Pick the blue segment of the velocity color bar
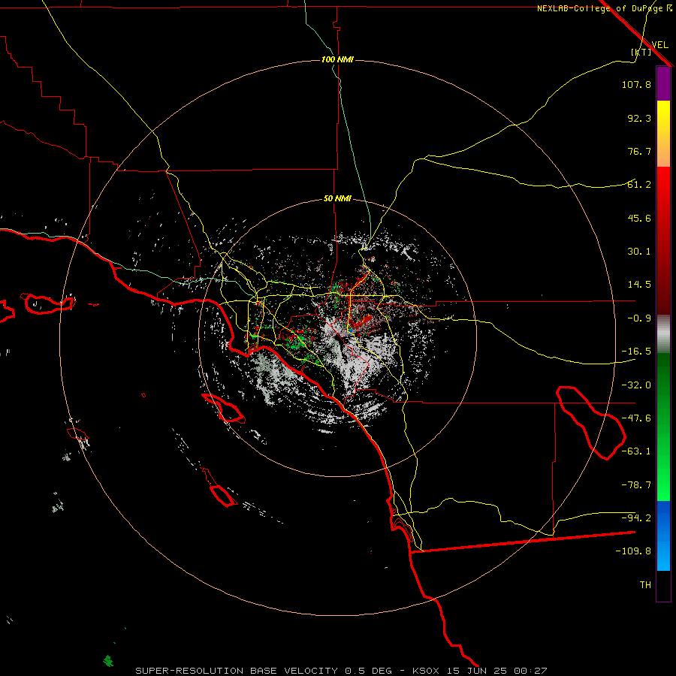676x676 pixels. point(663,536)
